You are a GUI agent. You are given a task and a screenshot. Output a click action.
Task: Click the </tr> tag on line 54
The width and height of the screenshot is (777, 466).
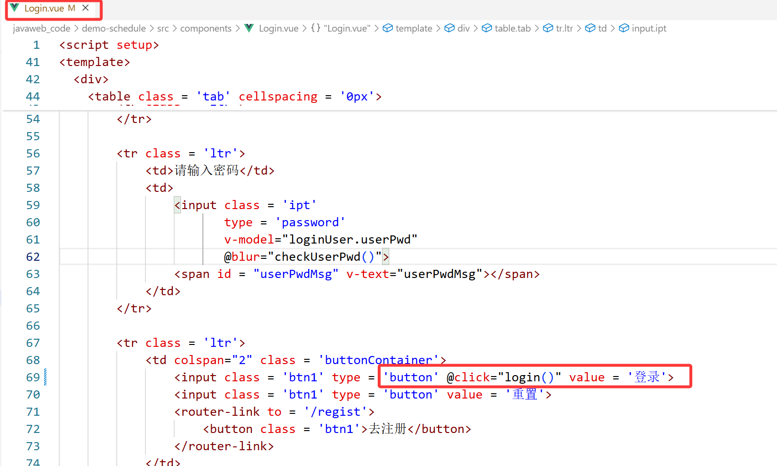(134, 119)
